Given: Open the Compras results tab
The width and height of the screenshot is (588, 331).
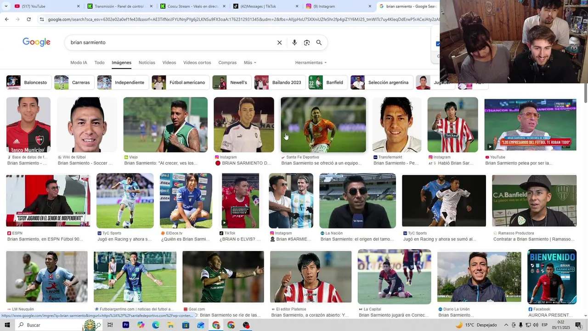Looking at the screenshot, I should (x=227, y=63).
